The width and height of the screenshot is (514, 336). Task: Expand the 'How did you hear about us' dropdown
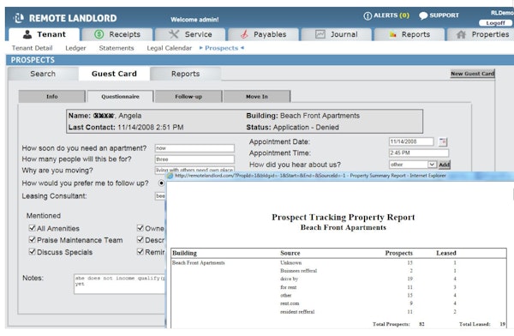(x=413, y=165)
